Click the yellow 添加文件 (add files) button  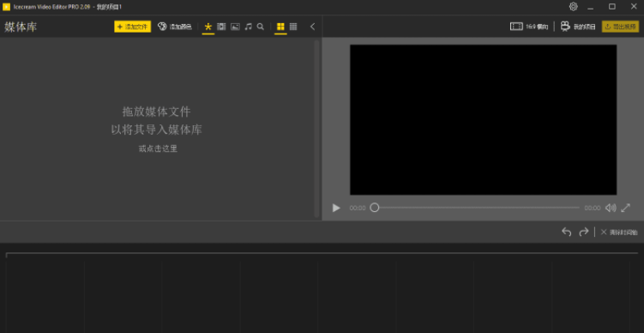point(132,27)
